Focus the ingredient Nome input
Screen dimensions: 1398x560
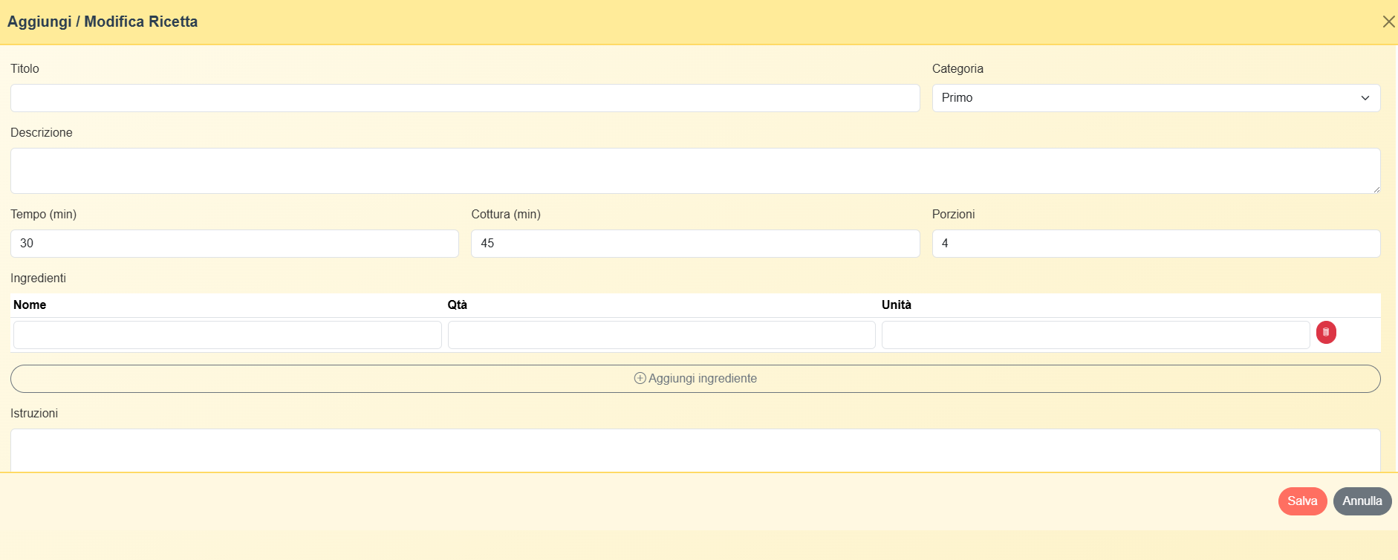[x=227, y=335]
